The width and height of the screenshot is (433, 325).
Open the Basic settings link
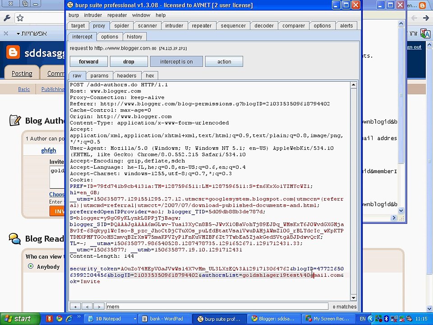[x=24, y=89]
